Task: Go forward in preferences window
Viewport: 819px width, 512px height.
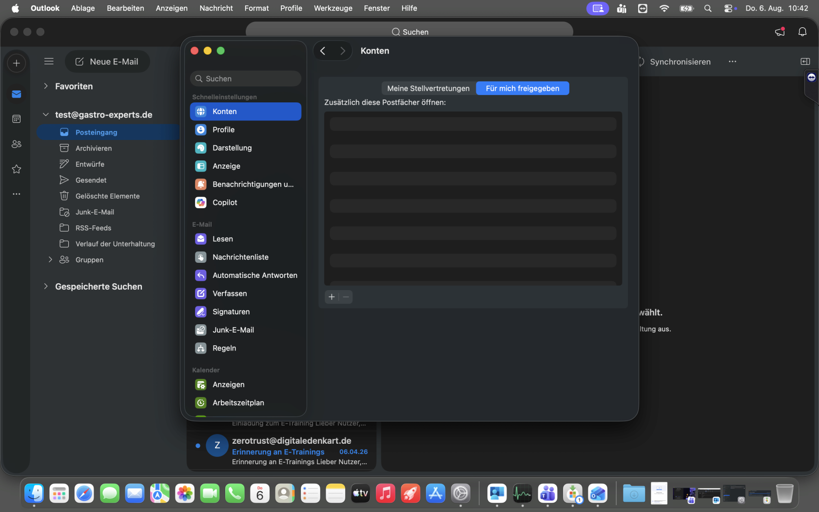Action: pos(343,51)
